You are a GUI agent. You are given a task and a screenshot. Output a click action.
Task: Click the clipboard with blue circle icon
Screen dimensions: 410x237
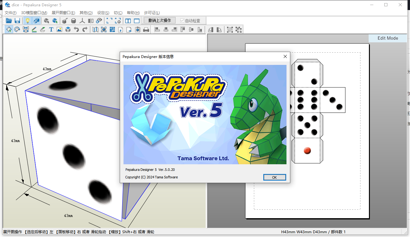pos(138,29)
